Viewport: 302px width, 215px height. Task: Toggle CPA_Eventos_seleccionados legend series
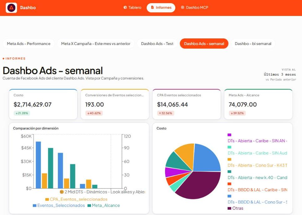click(76, 199)
